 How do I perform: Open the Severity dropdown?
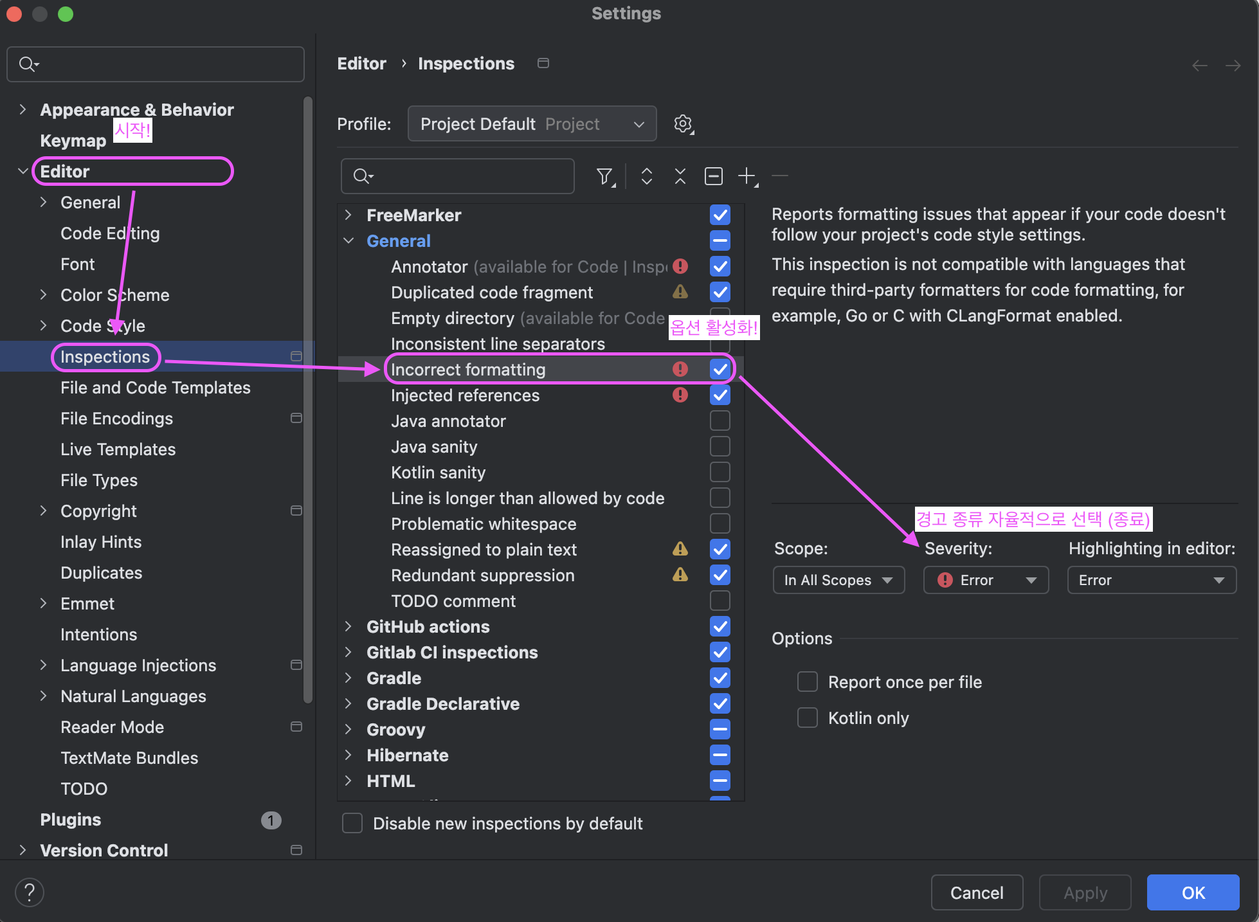pyautogui.click(x=985, y=580)
